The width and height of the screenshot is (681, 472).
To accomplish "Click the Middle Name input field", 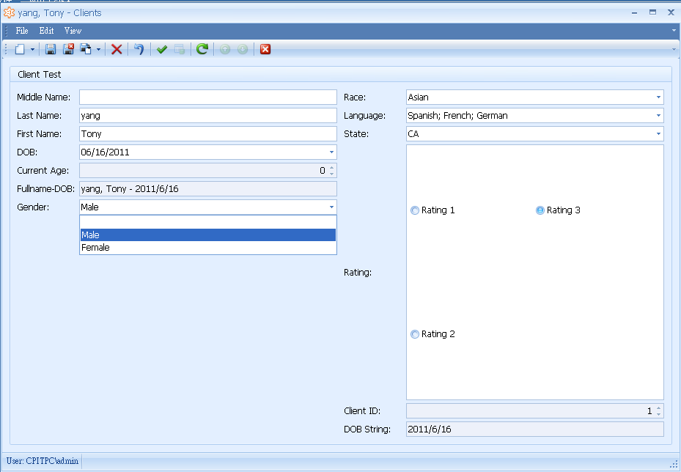I will 208,97.
